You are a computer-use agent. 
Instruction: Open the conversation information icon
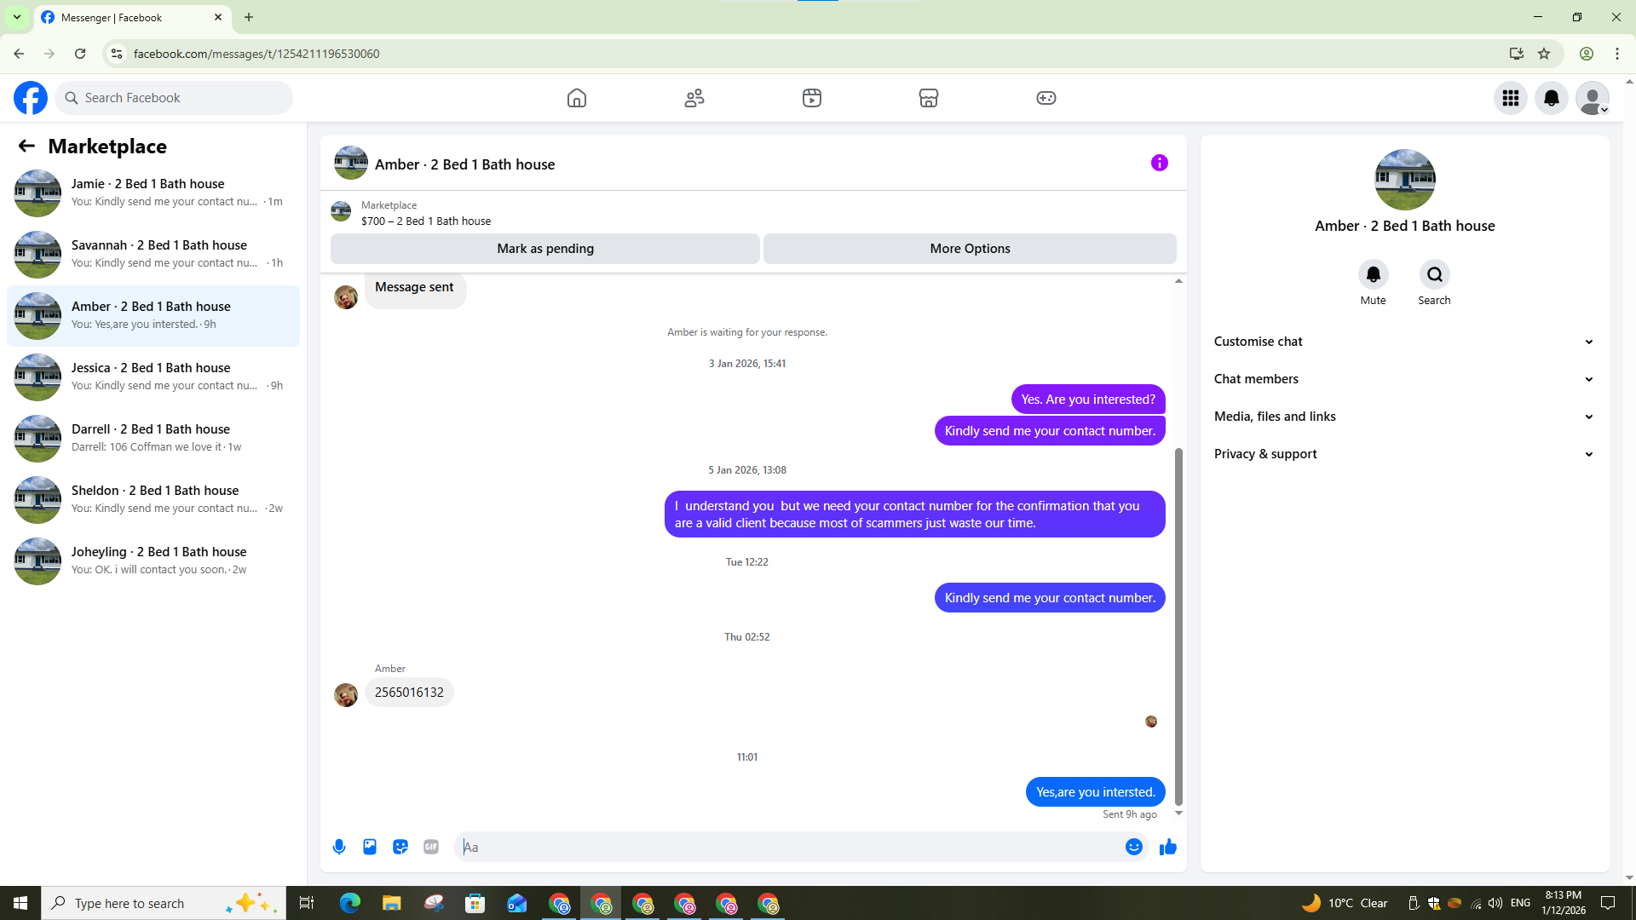click(x=1159, y=163)
